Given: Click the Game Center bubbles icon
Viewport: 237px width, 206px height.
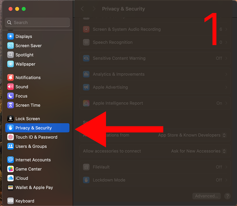Looking at the screenshot, I should pos(11,169).
